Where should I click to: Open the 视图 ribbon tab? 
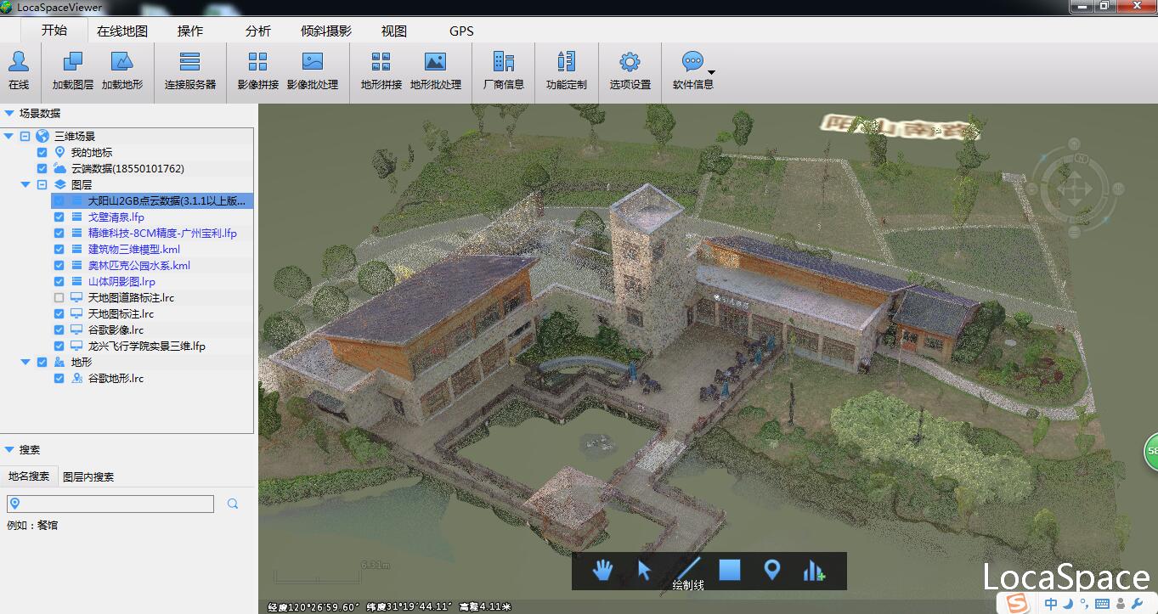pyautogui.click(x=394, y=31)
